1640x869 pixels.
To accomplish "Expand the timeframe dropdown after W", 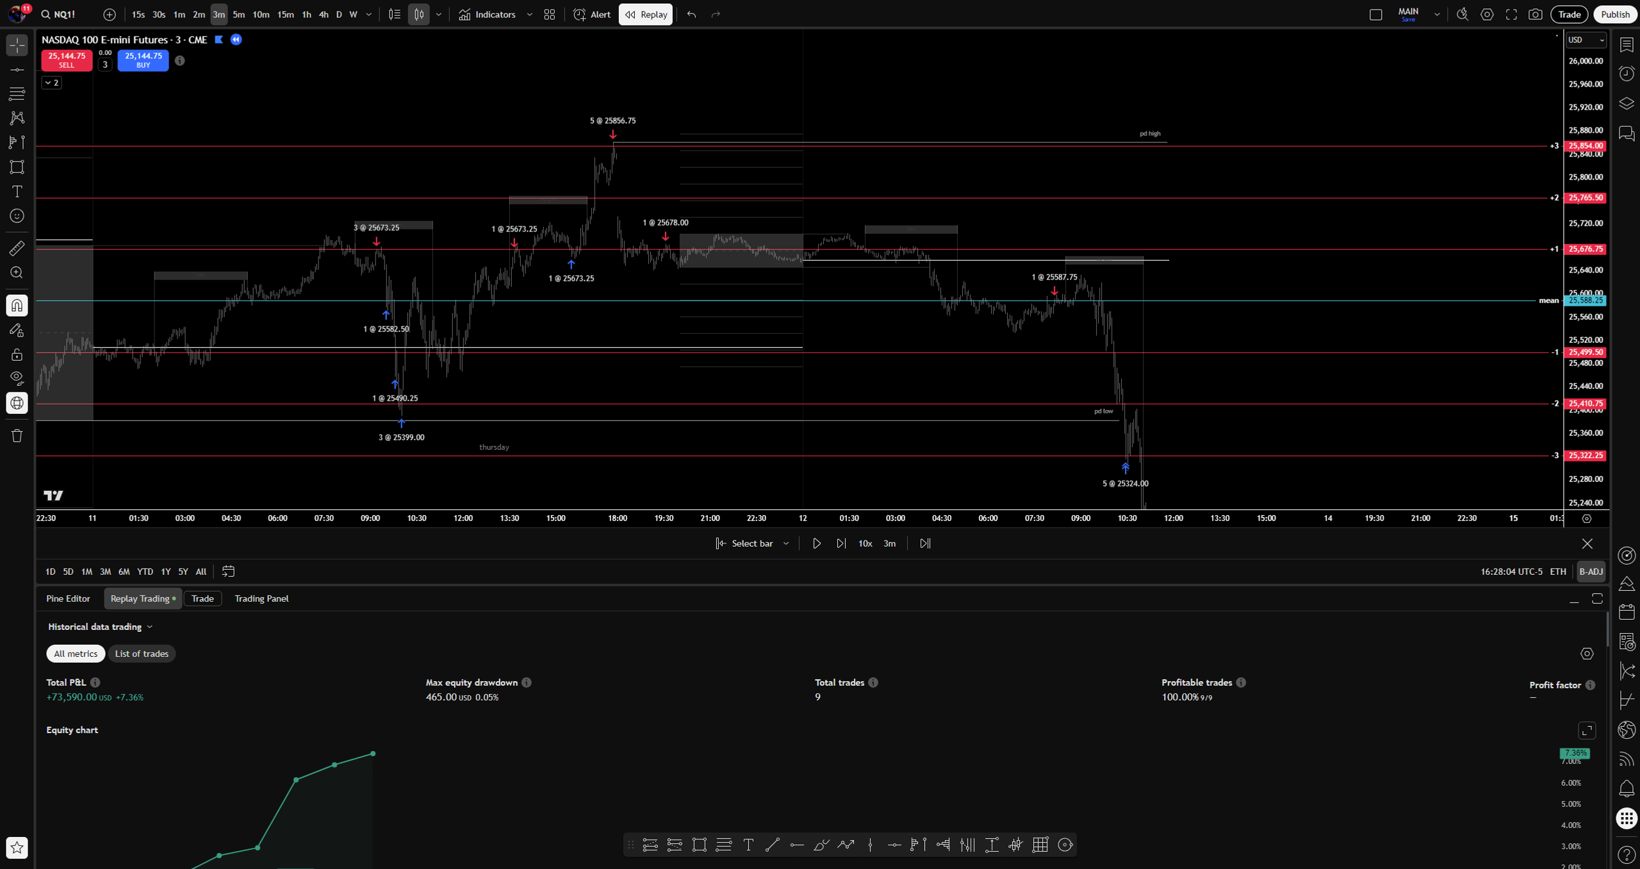I will pos(369,14).
